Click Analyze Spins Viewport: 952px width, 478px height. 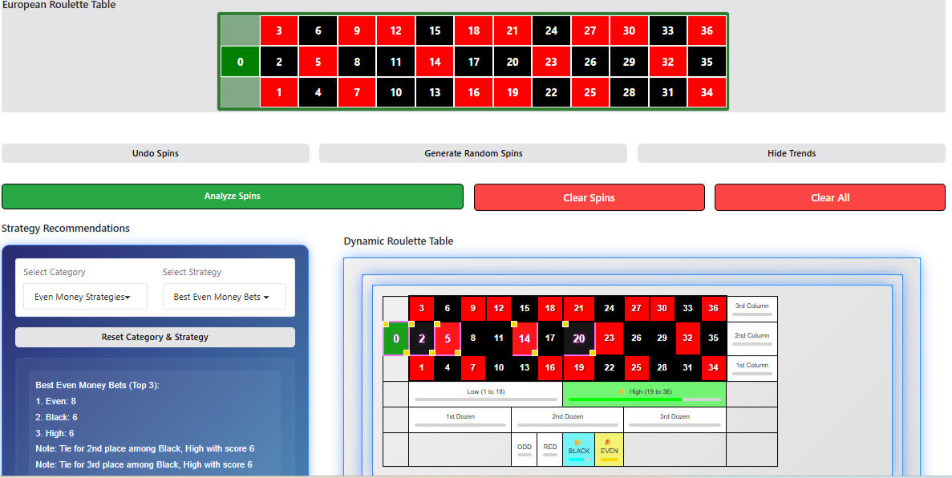pyautogui.click(x=233, y=196)
